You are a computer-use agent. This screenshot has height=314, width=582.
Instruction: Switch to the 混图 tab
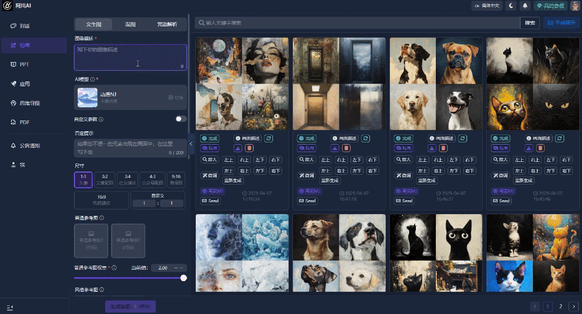point(131,24)
